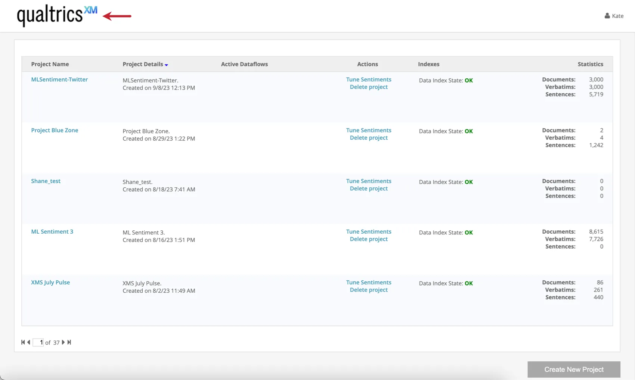Open the MLSentiment-Twitter project
Viewport: 635px width, 380px height.
pyautogui.click(x=59, y=80)
